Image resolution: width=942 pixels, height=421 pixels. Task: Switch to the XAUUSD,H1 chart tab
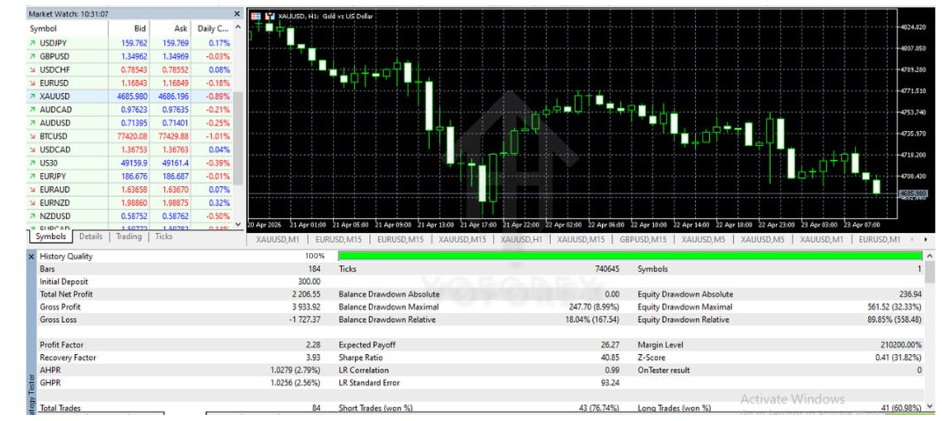tap(521, 239)
